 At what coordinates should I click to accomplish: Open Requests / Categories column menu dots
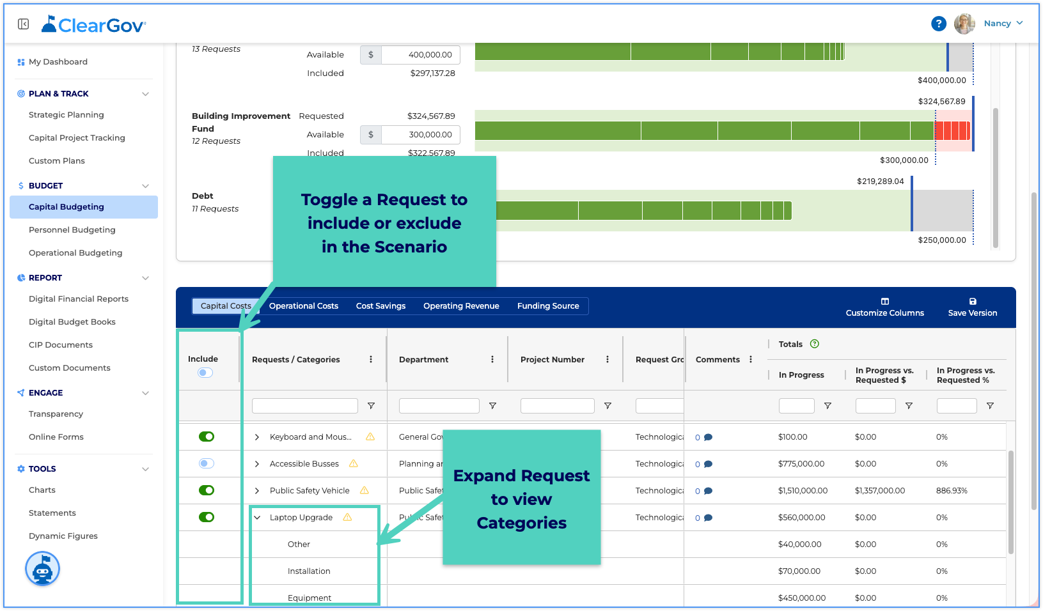tap(371, 359)
